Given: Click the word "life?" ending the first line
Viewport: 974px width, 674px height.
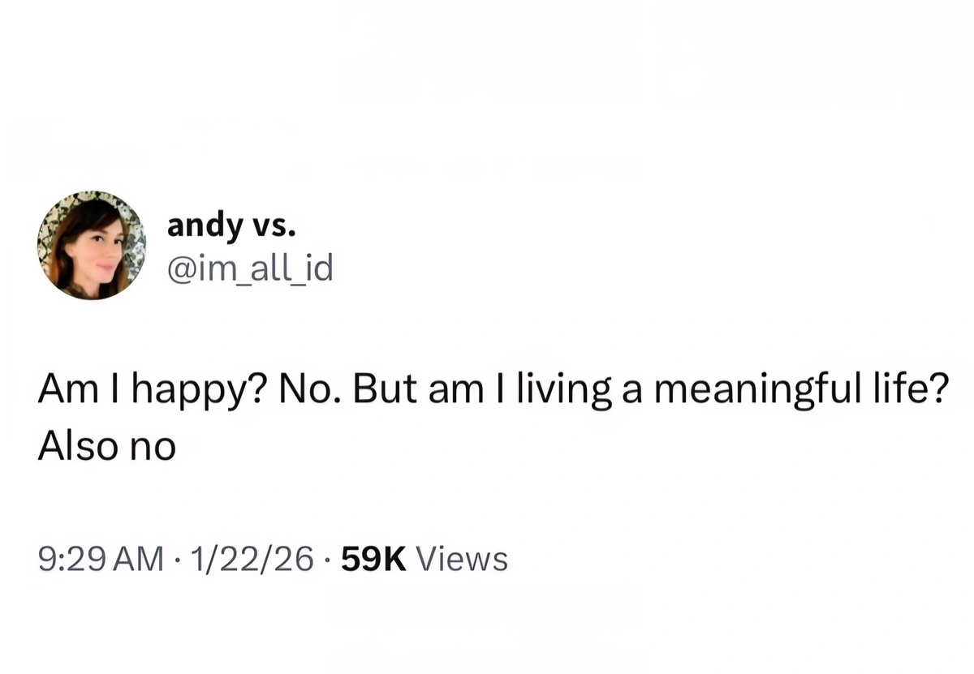Looking at the screenshot, I should 916,390.
